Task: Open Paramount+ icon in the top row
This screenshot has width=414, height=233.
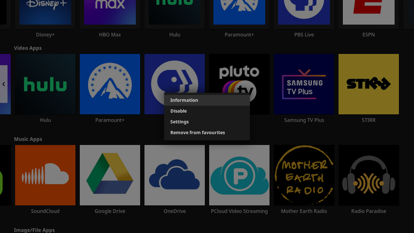Action: click(x=239, y=12)
